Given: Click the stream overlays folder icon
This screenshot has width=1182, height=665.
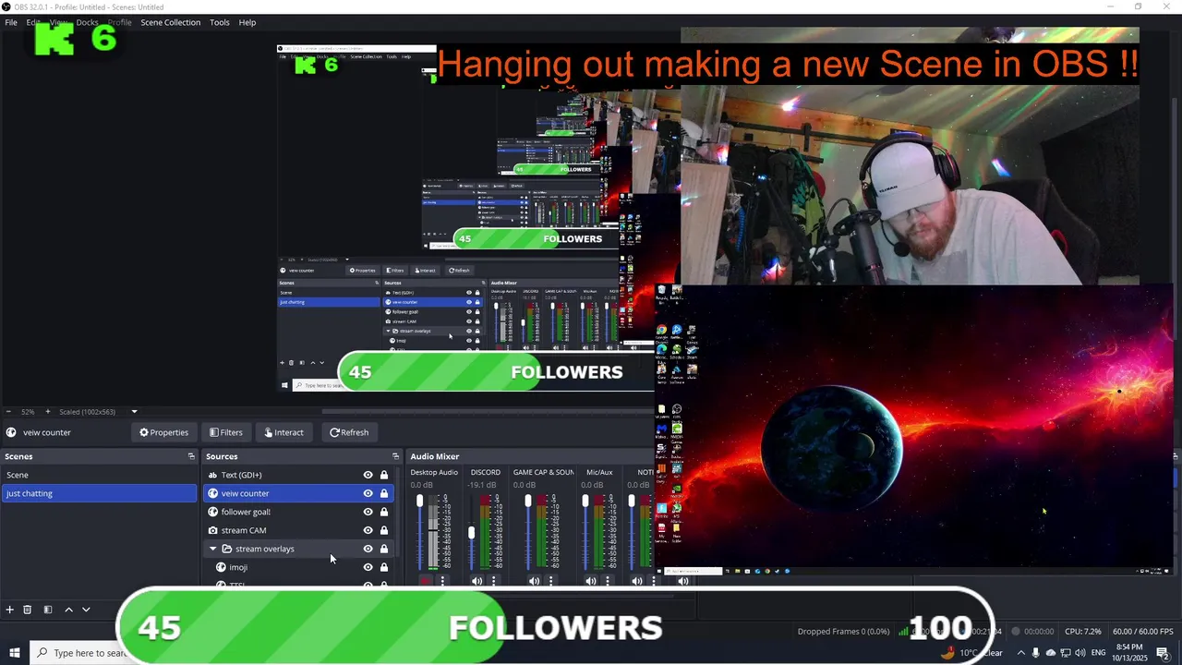Looking at the screenshot, I should (x=226, y=549).
